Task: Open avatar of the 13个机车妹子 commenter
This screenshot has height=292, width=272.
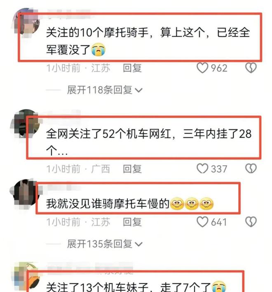Action: pyautogui.click(x=26, y=277)
